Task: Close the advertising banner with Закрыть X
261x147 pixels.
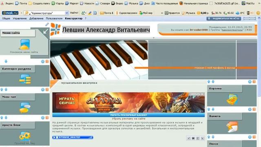Action: coord(197,94)
